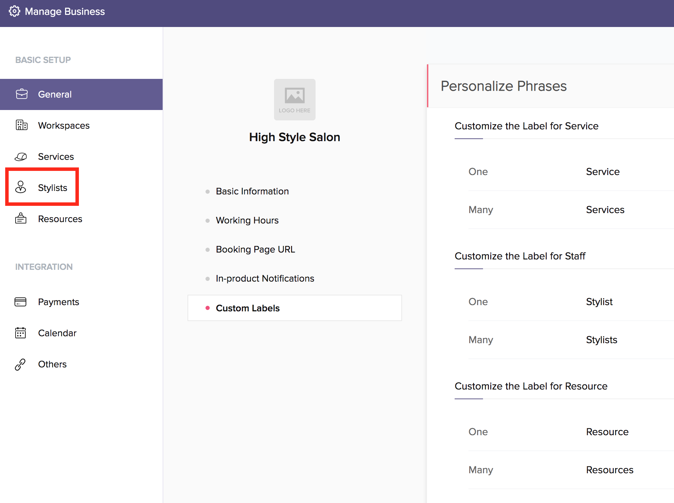The height and width of the screenshot is (503, 674).
Task: Click the Others chain-link icon
Action: click(x=20, y=364)
